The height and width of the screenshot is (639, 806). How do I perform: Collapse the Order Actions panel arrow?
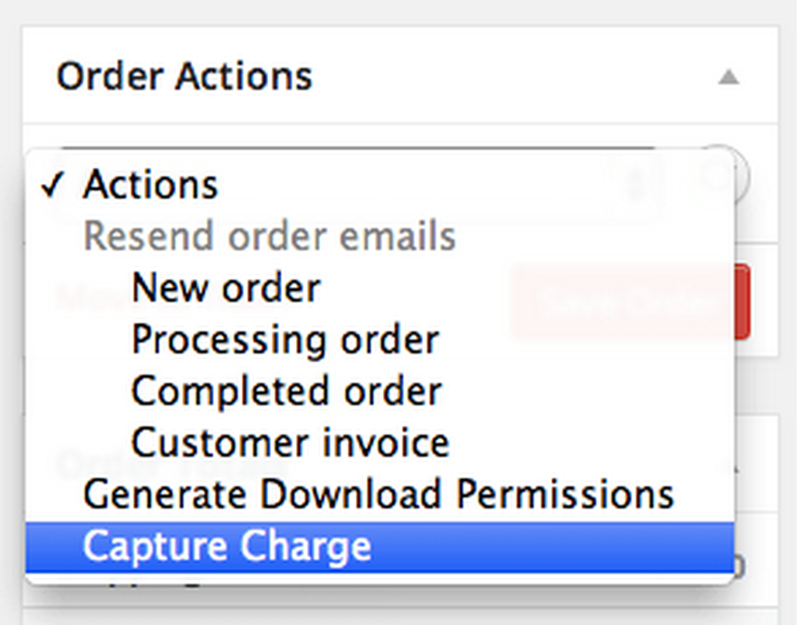click(728, 77)
